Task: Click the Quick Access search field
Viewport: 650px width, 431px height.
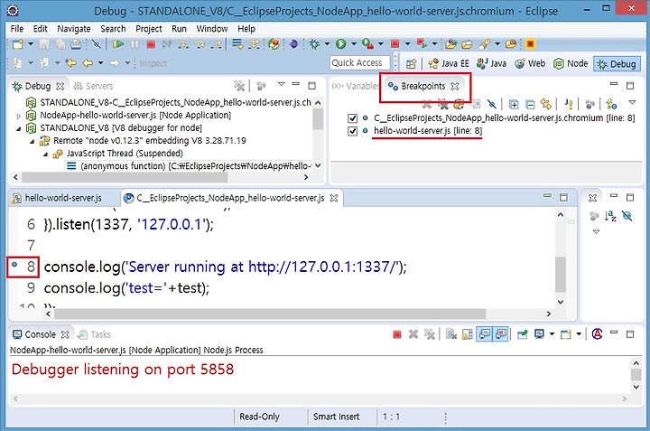Action: 360,63
